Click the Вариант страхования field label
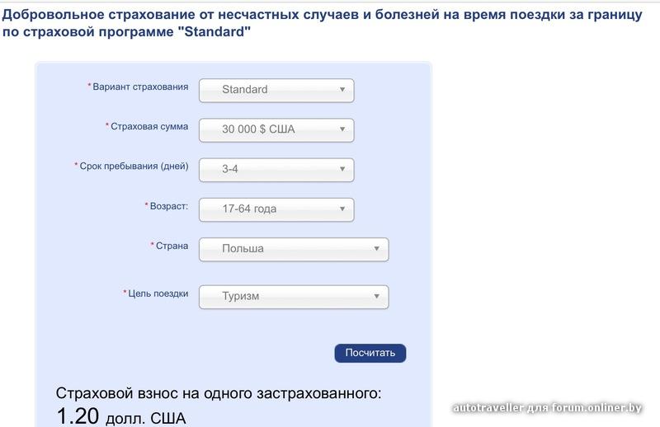 tap(140, 87)
